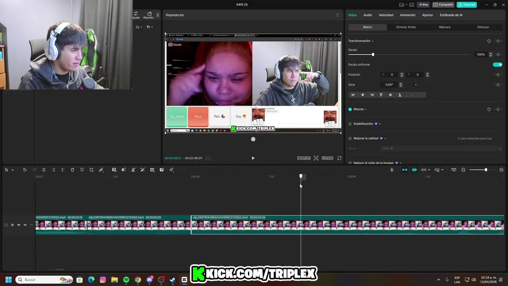The width and height of the screenshot is (508, 286).
Task: Start voiceover recording with microphone icon
Action: pyautogui.click(x=392, y=170)
